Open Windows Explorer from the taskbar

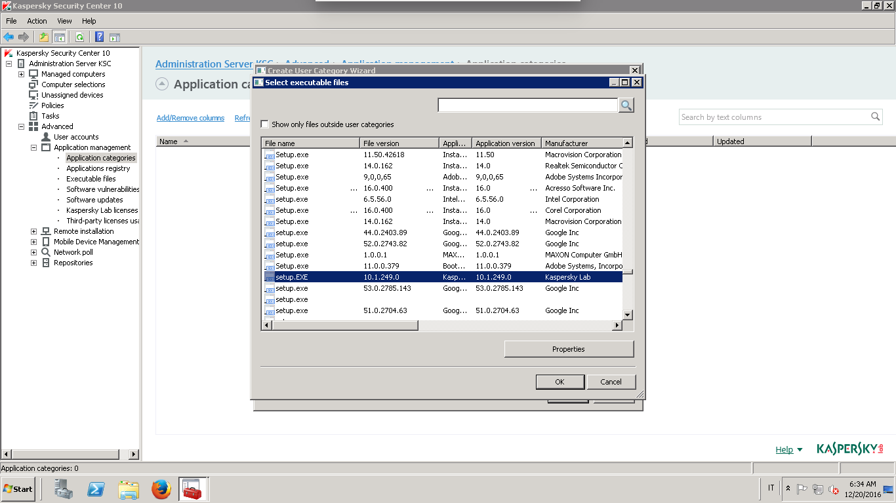129,489
